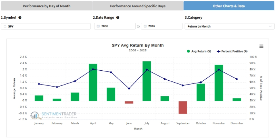
Task: Click the July green return bar
Action: tap(147, 81)
